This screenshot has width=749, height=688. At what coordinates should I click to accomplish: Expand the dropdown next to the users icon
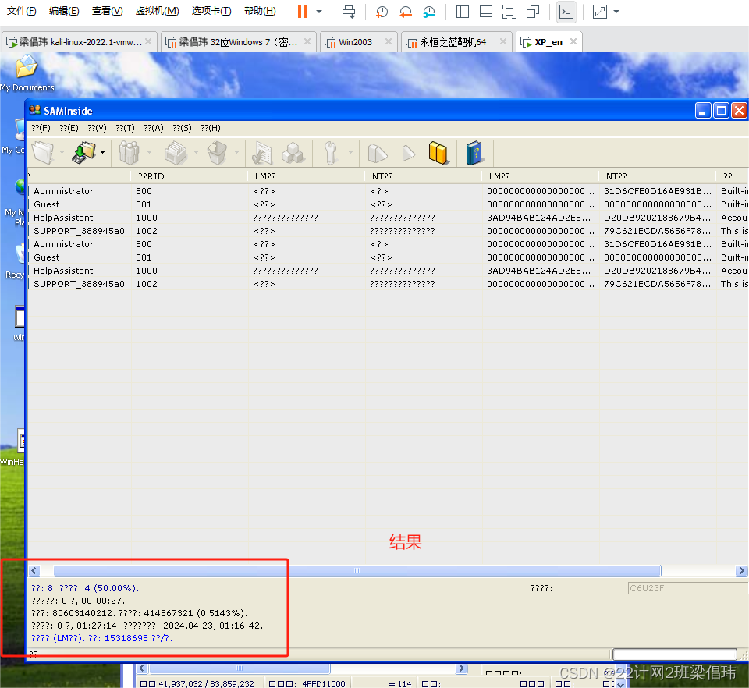150,153
